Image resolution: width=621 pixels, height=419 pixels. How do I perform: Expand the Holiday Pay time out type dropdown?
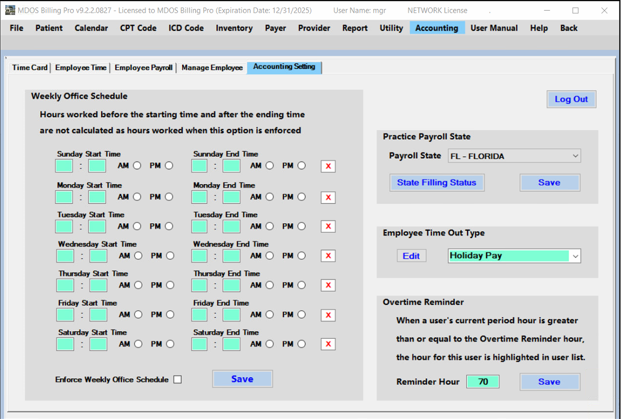pyautogui.click(x=575, y=256)
